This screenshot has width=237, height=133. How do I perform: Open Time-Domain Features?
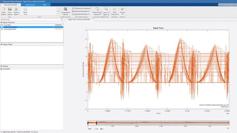pyautogui.click(x=97, y=11)
